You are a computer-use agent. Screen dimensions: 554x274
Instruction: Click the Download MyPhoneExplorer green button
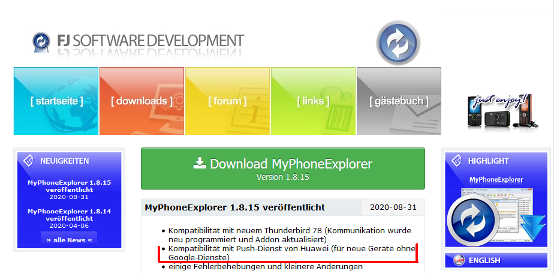[x=282, y=169]
